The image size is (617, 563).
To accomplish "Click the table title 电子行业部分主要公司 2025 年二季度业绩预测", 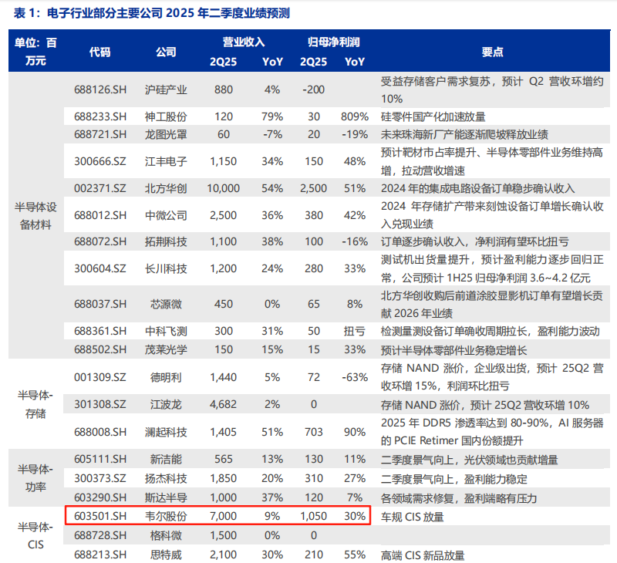I will 168,13.
